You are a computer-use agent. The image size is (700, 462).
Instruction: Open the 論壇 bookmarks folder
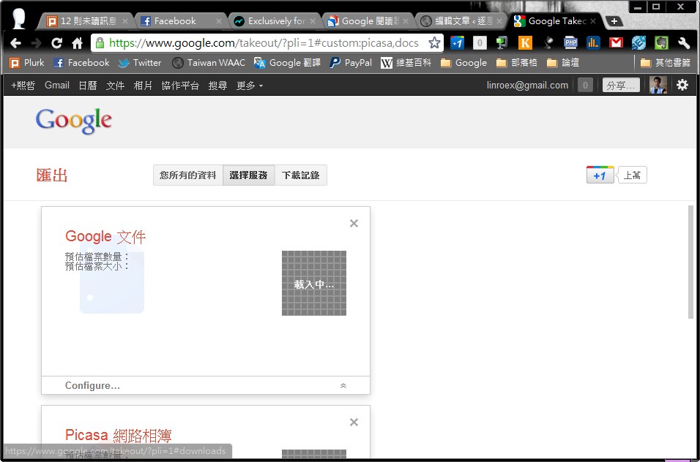click(x=562, y=63)
